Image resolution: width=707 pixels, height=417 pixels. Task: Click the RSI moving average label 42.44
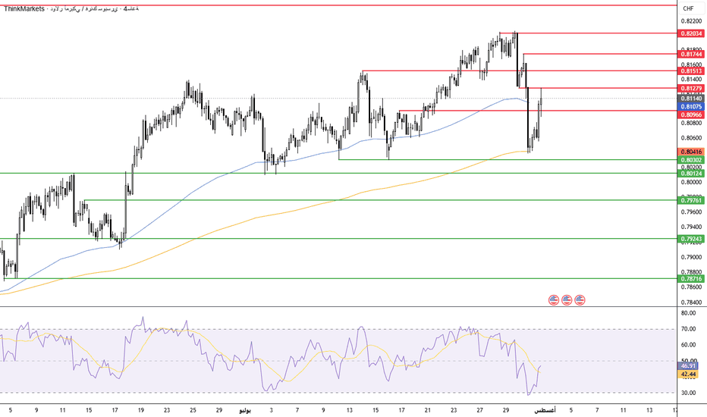pos(688,375)
